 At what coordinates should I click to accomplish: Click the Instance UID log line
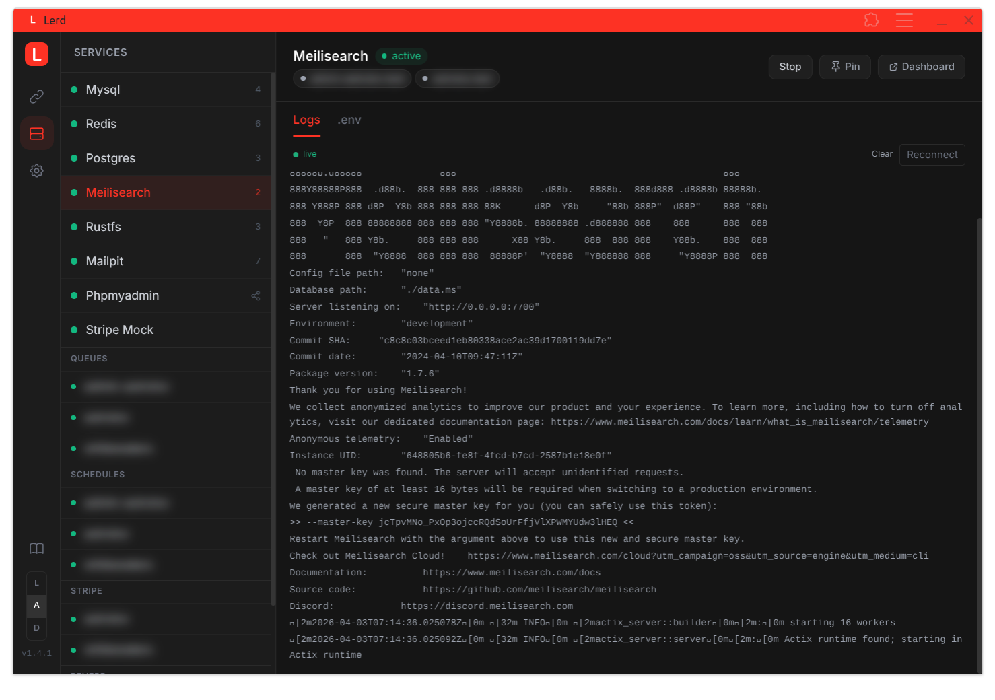tap(450, 456)
